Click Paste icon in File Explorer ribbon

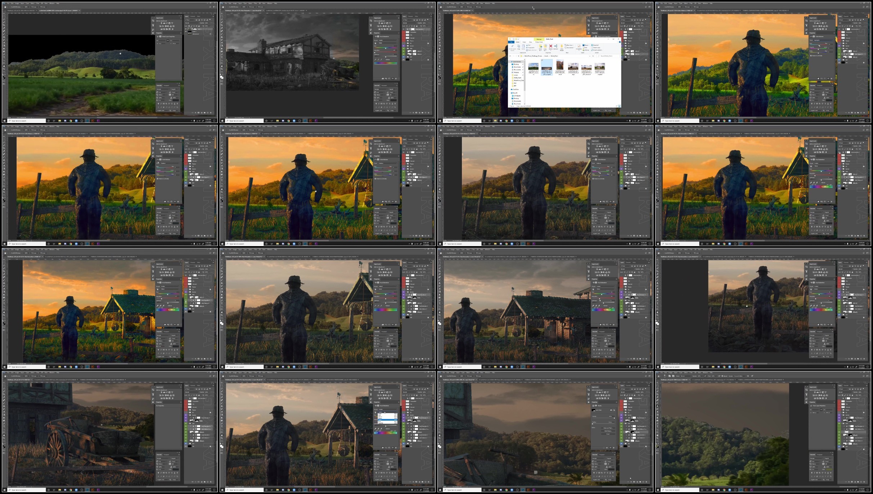coord(523,46)
